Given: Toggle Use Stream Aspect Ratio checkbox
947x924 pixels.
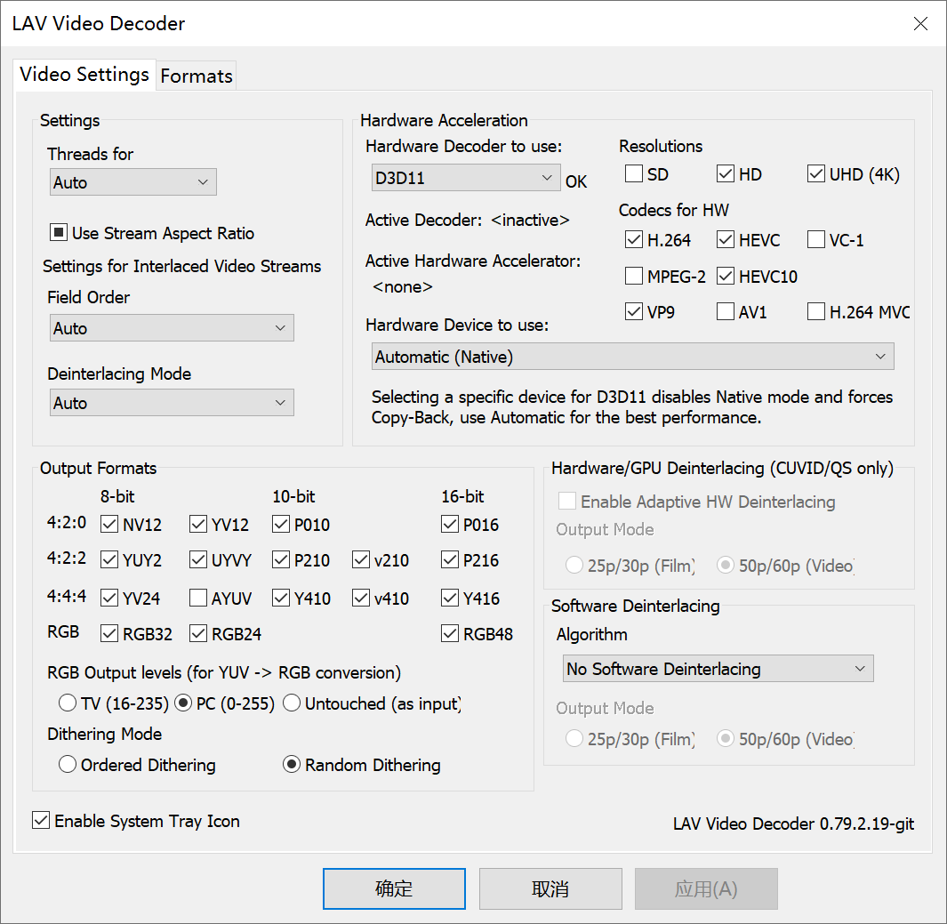Looking at the screenshot, I should click(59, 234).
